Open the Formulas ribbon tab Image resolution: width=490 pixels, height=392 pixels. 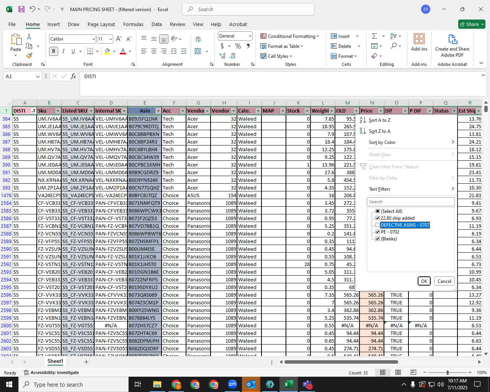point(133,24)
